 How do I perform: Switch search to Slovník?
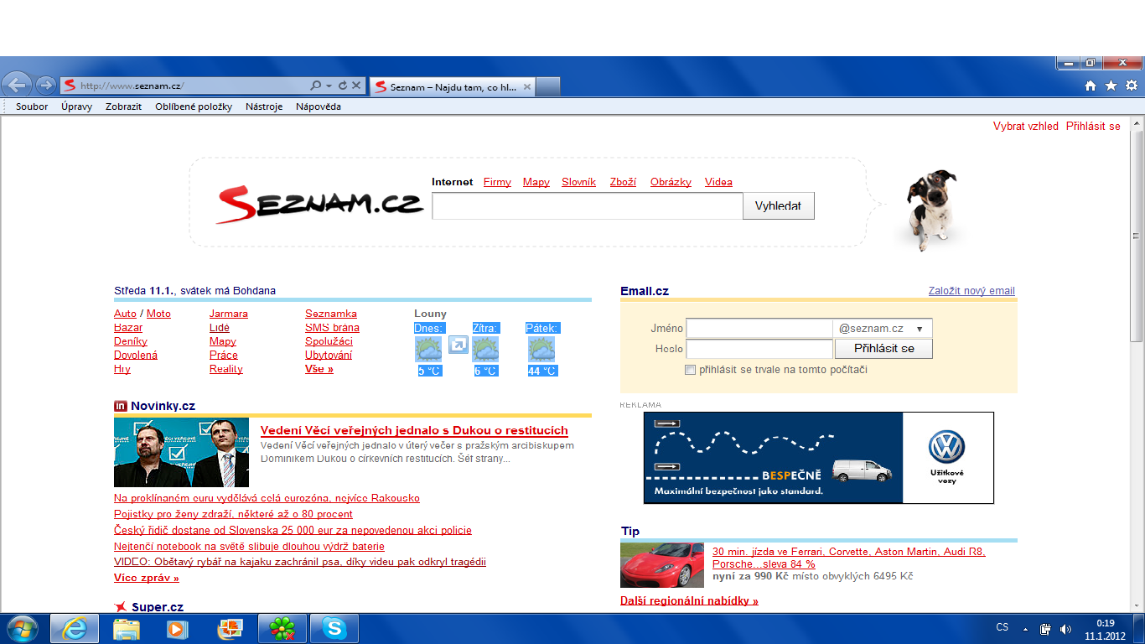pyautogui.click(x=578, y=182)
